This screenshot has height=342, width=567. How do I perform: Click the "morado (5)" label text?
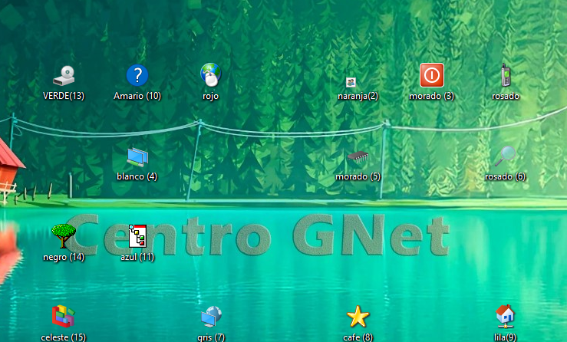coord(358,176)
